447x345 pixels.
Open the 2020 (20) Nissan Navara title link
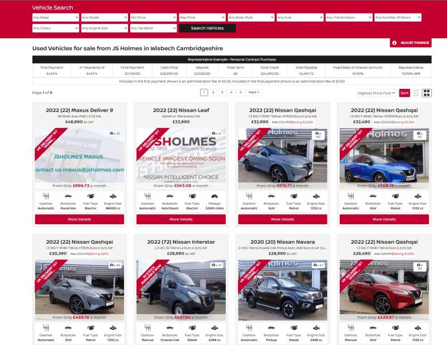[x=283, y=242]
